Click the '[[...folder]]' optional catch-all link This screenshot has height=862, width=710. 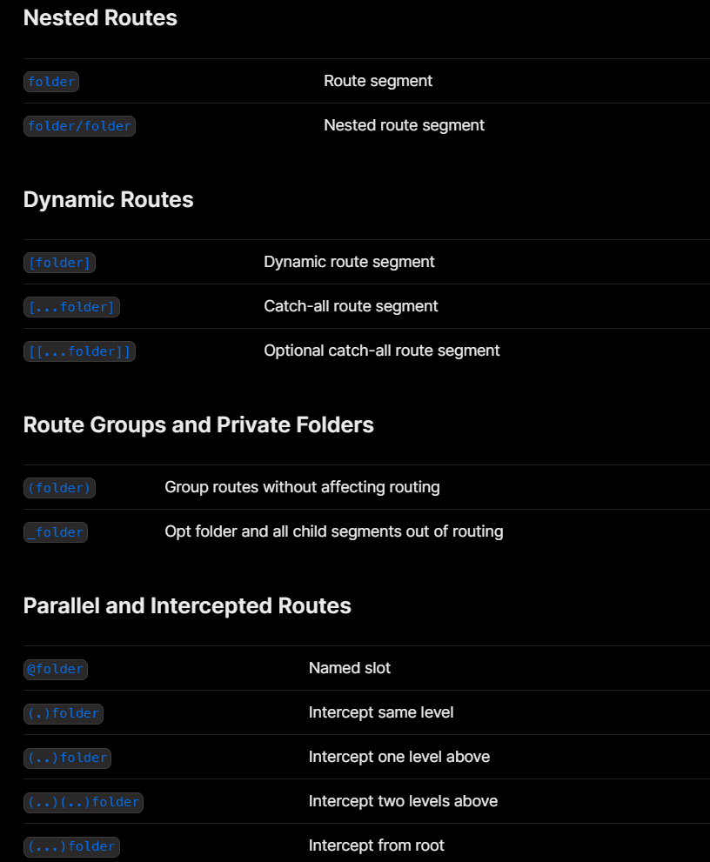point(79,351)
